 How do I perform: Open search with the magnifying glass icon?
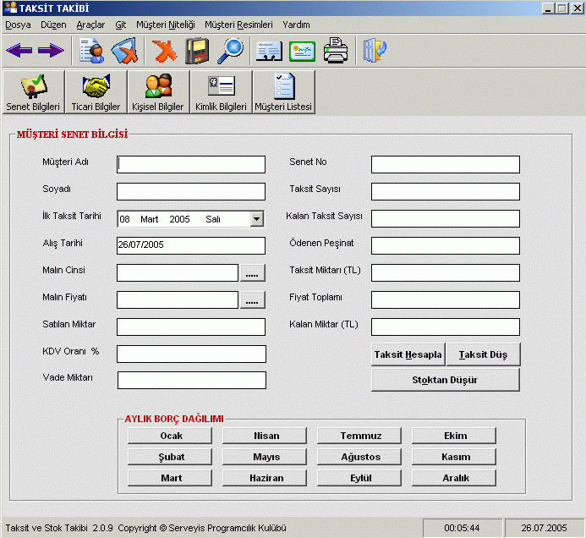(x=229, y=52)
